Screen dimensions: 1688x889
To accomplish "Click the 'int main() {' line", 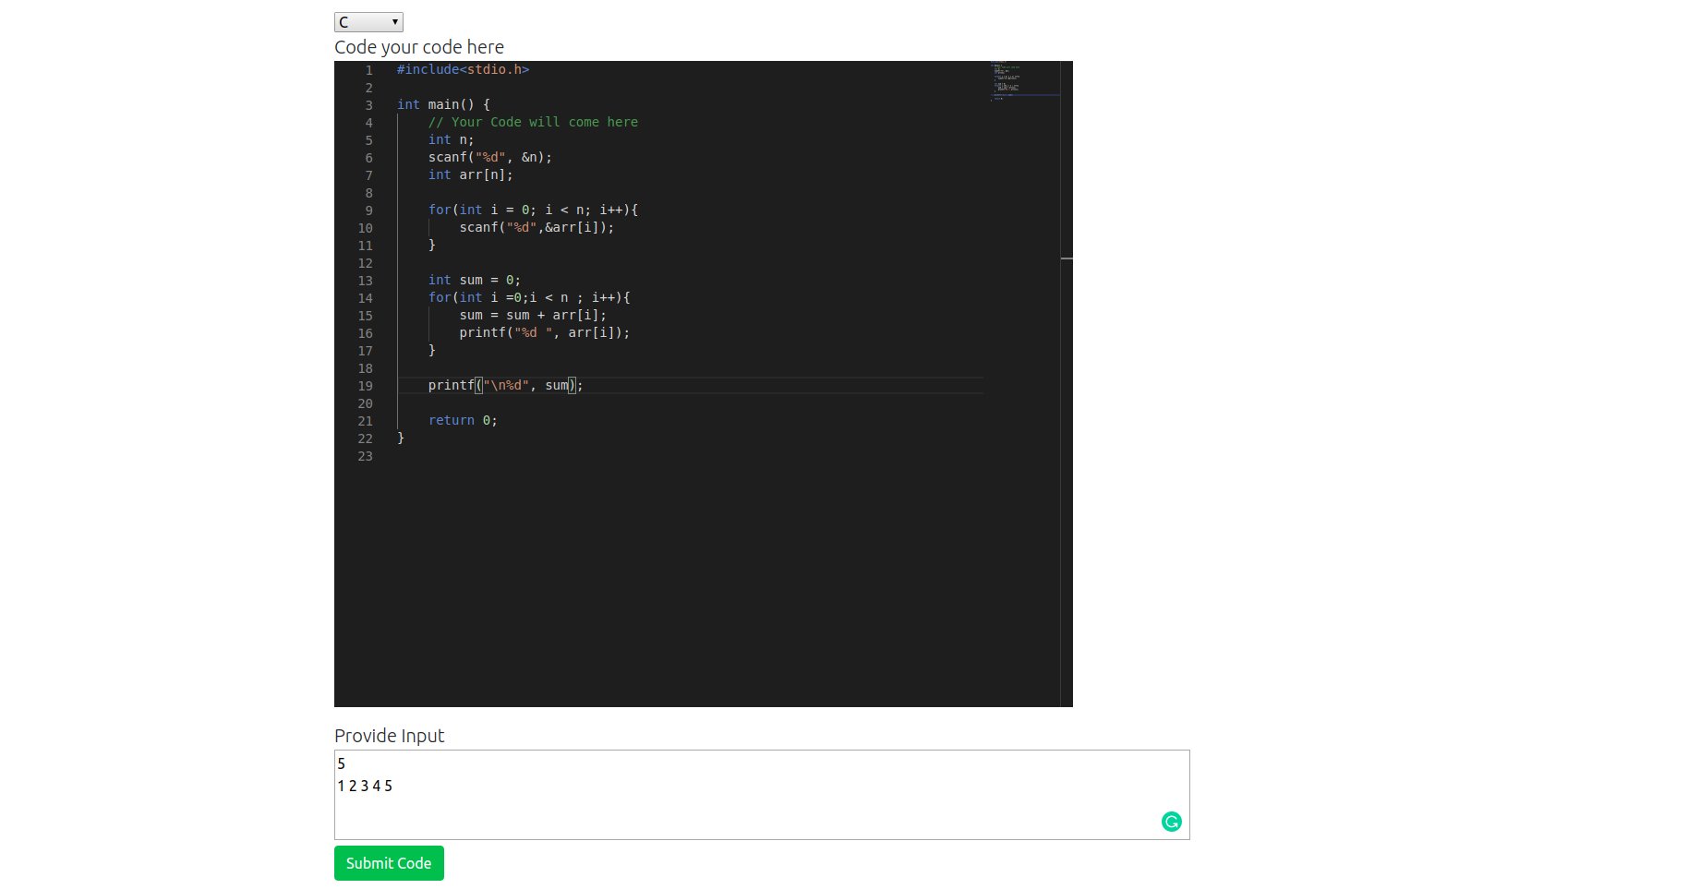I will point(443,104).
